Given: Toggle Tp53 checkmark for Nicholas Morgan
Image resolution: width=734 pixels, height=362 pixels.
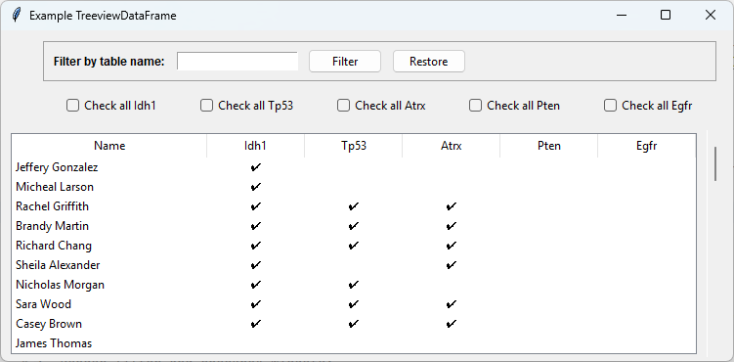Looking at the screenshot, I should (x=354, y=285).
